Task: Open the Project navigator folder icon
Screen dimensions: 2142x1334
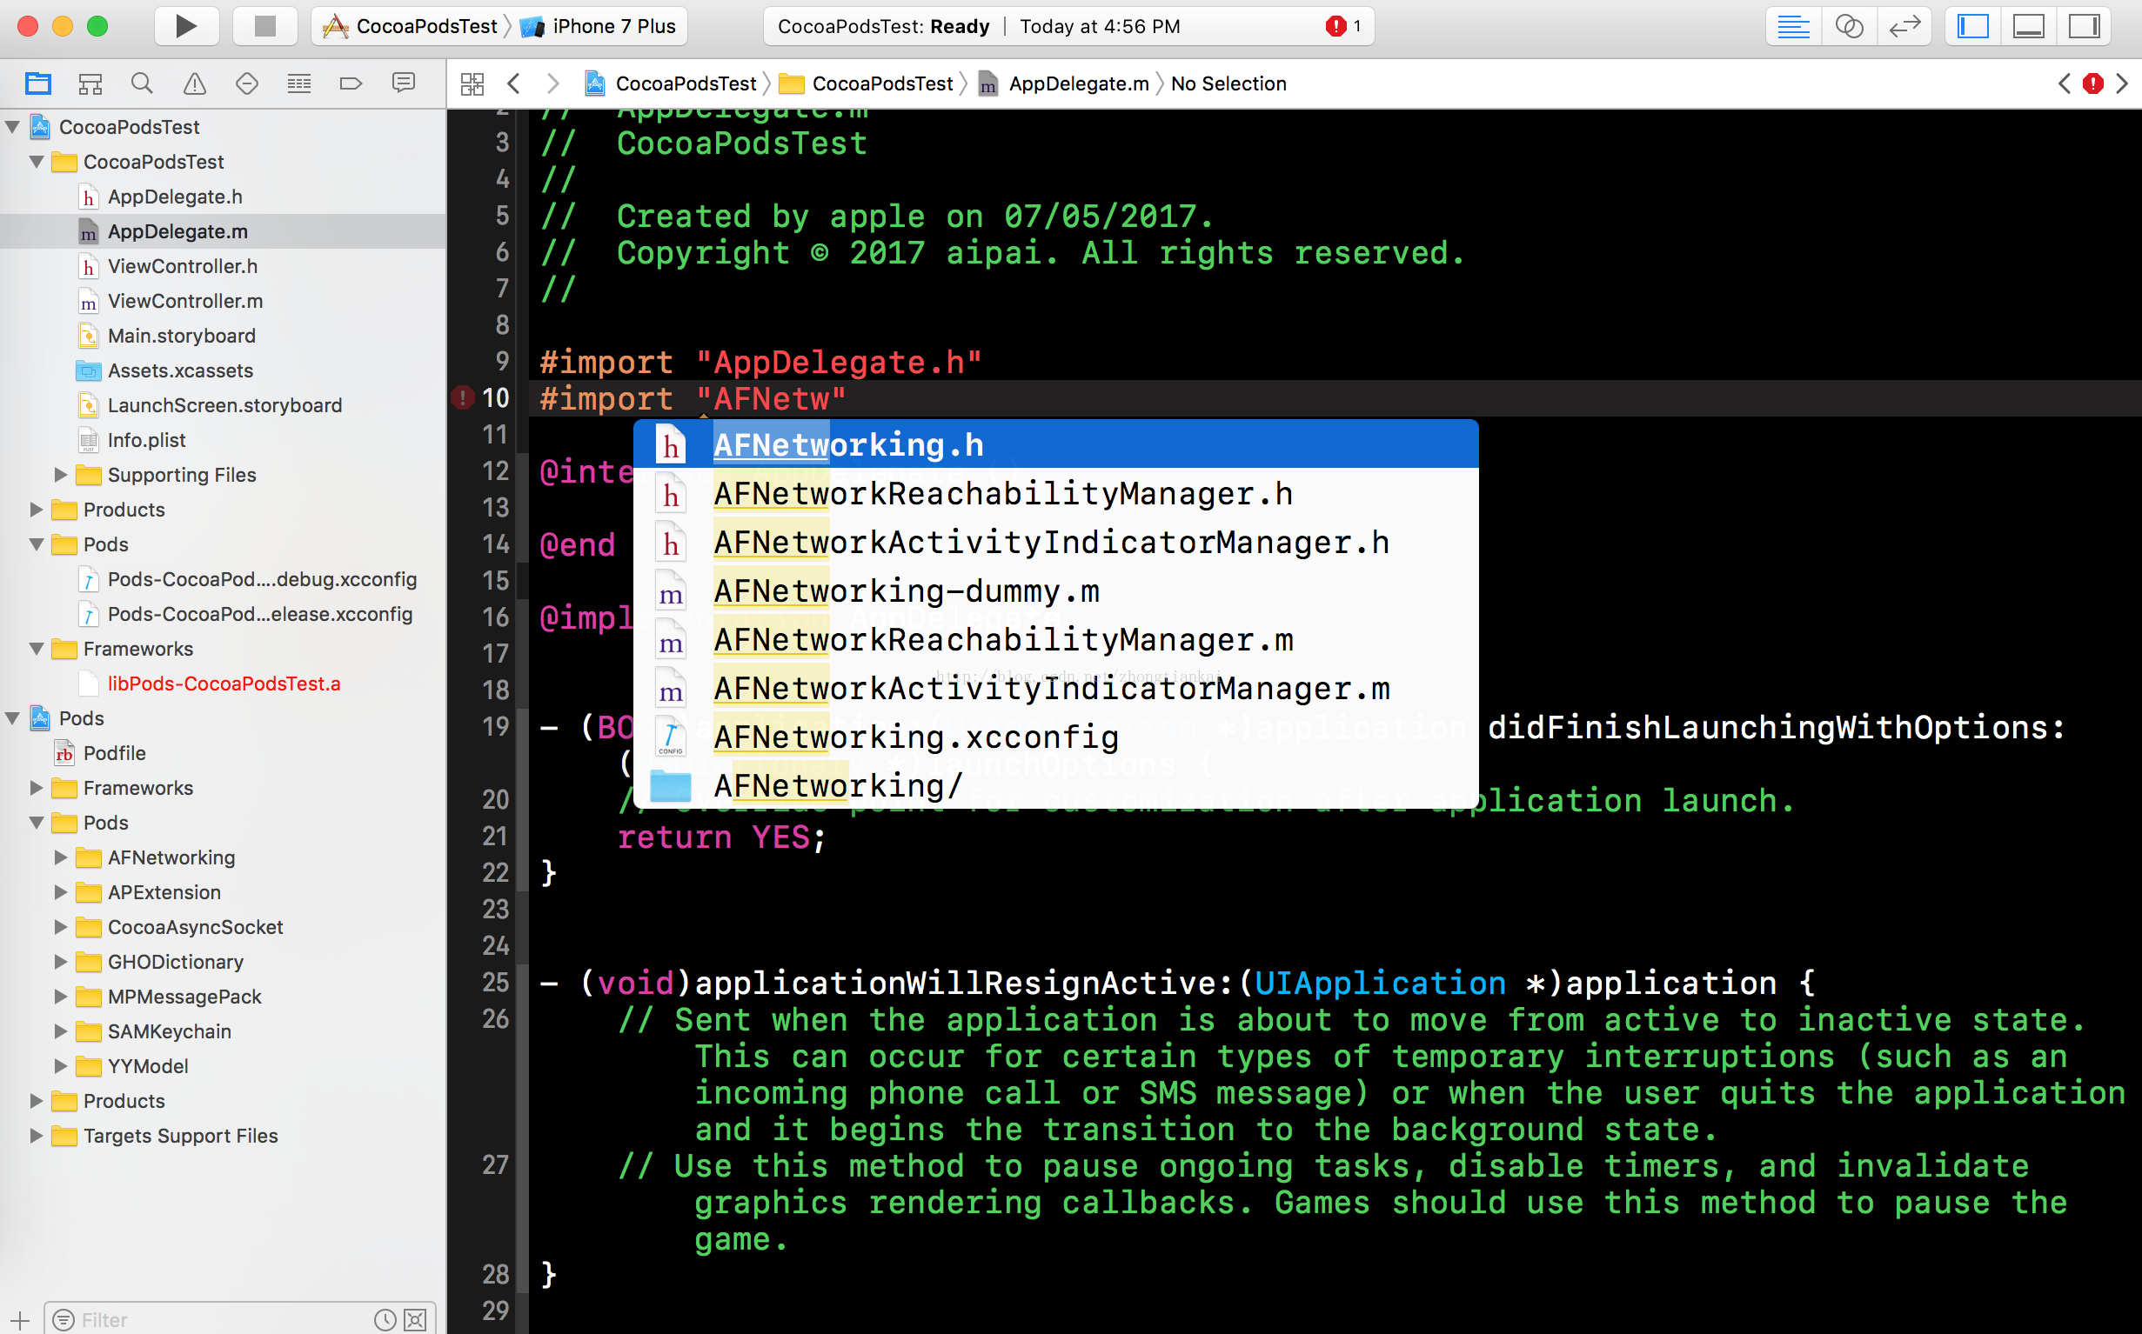Action: coord(38,83)
